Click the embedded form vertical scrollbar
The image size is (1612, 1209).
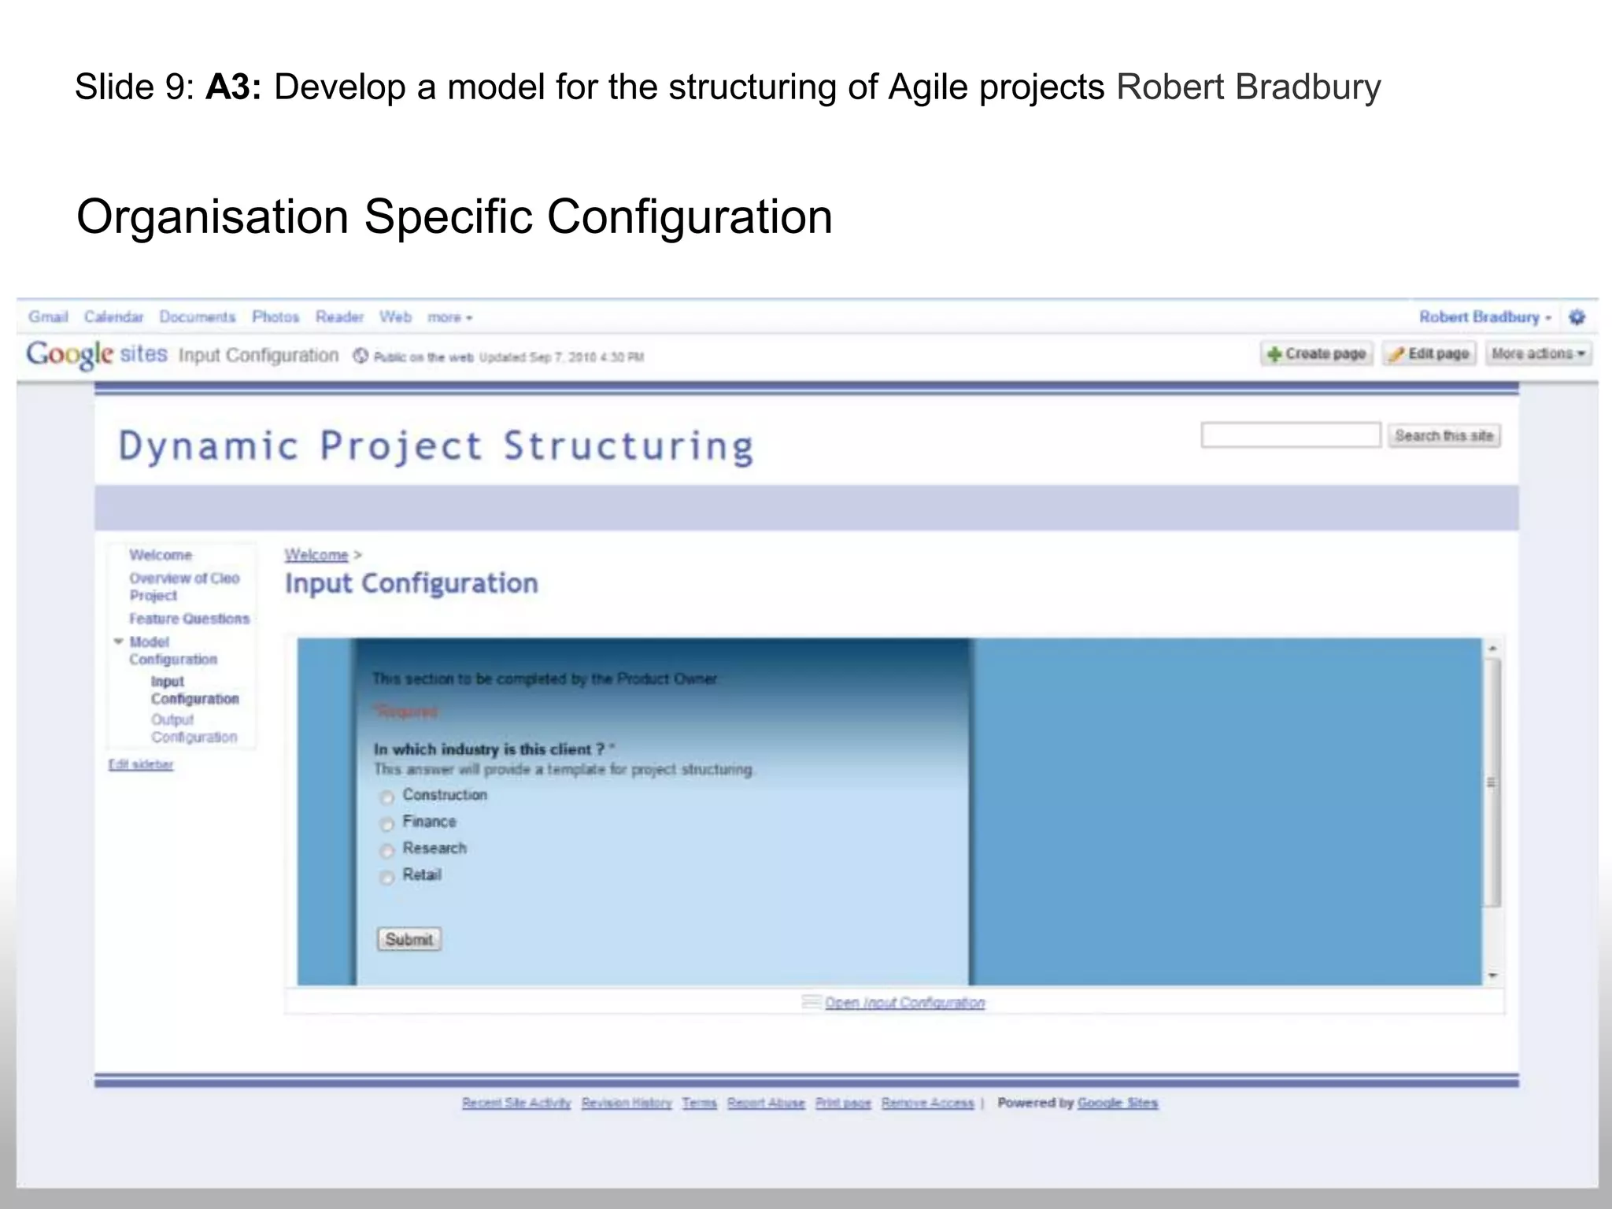(x=1492, y=783)
